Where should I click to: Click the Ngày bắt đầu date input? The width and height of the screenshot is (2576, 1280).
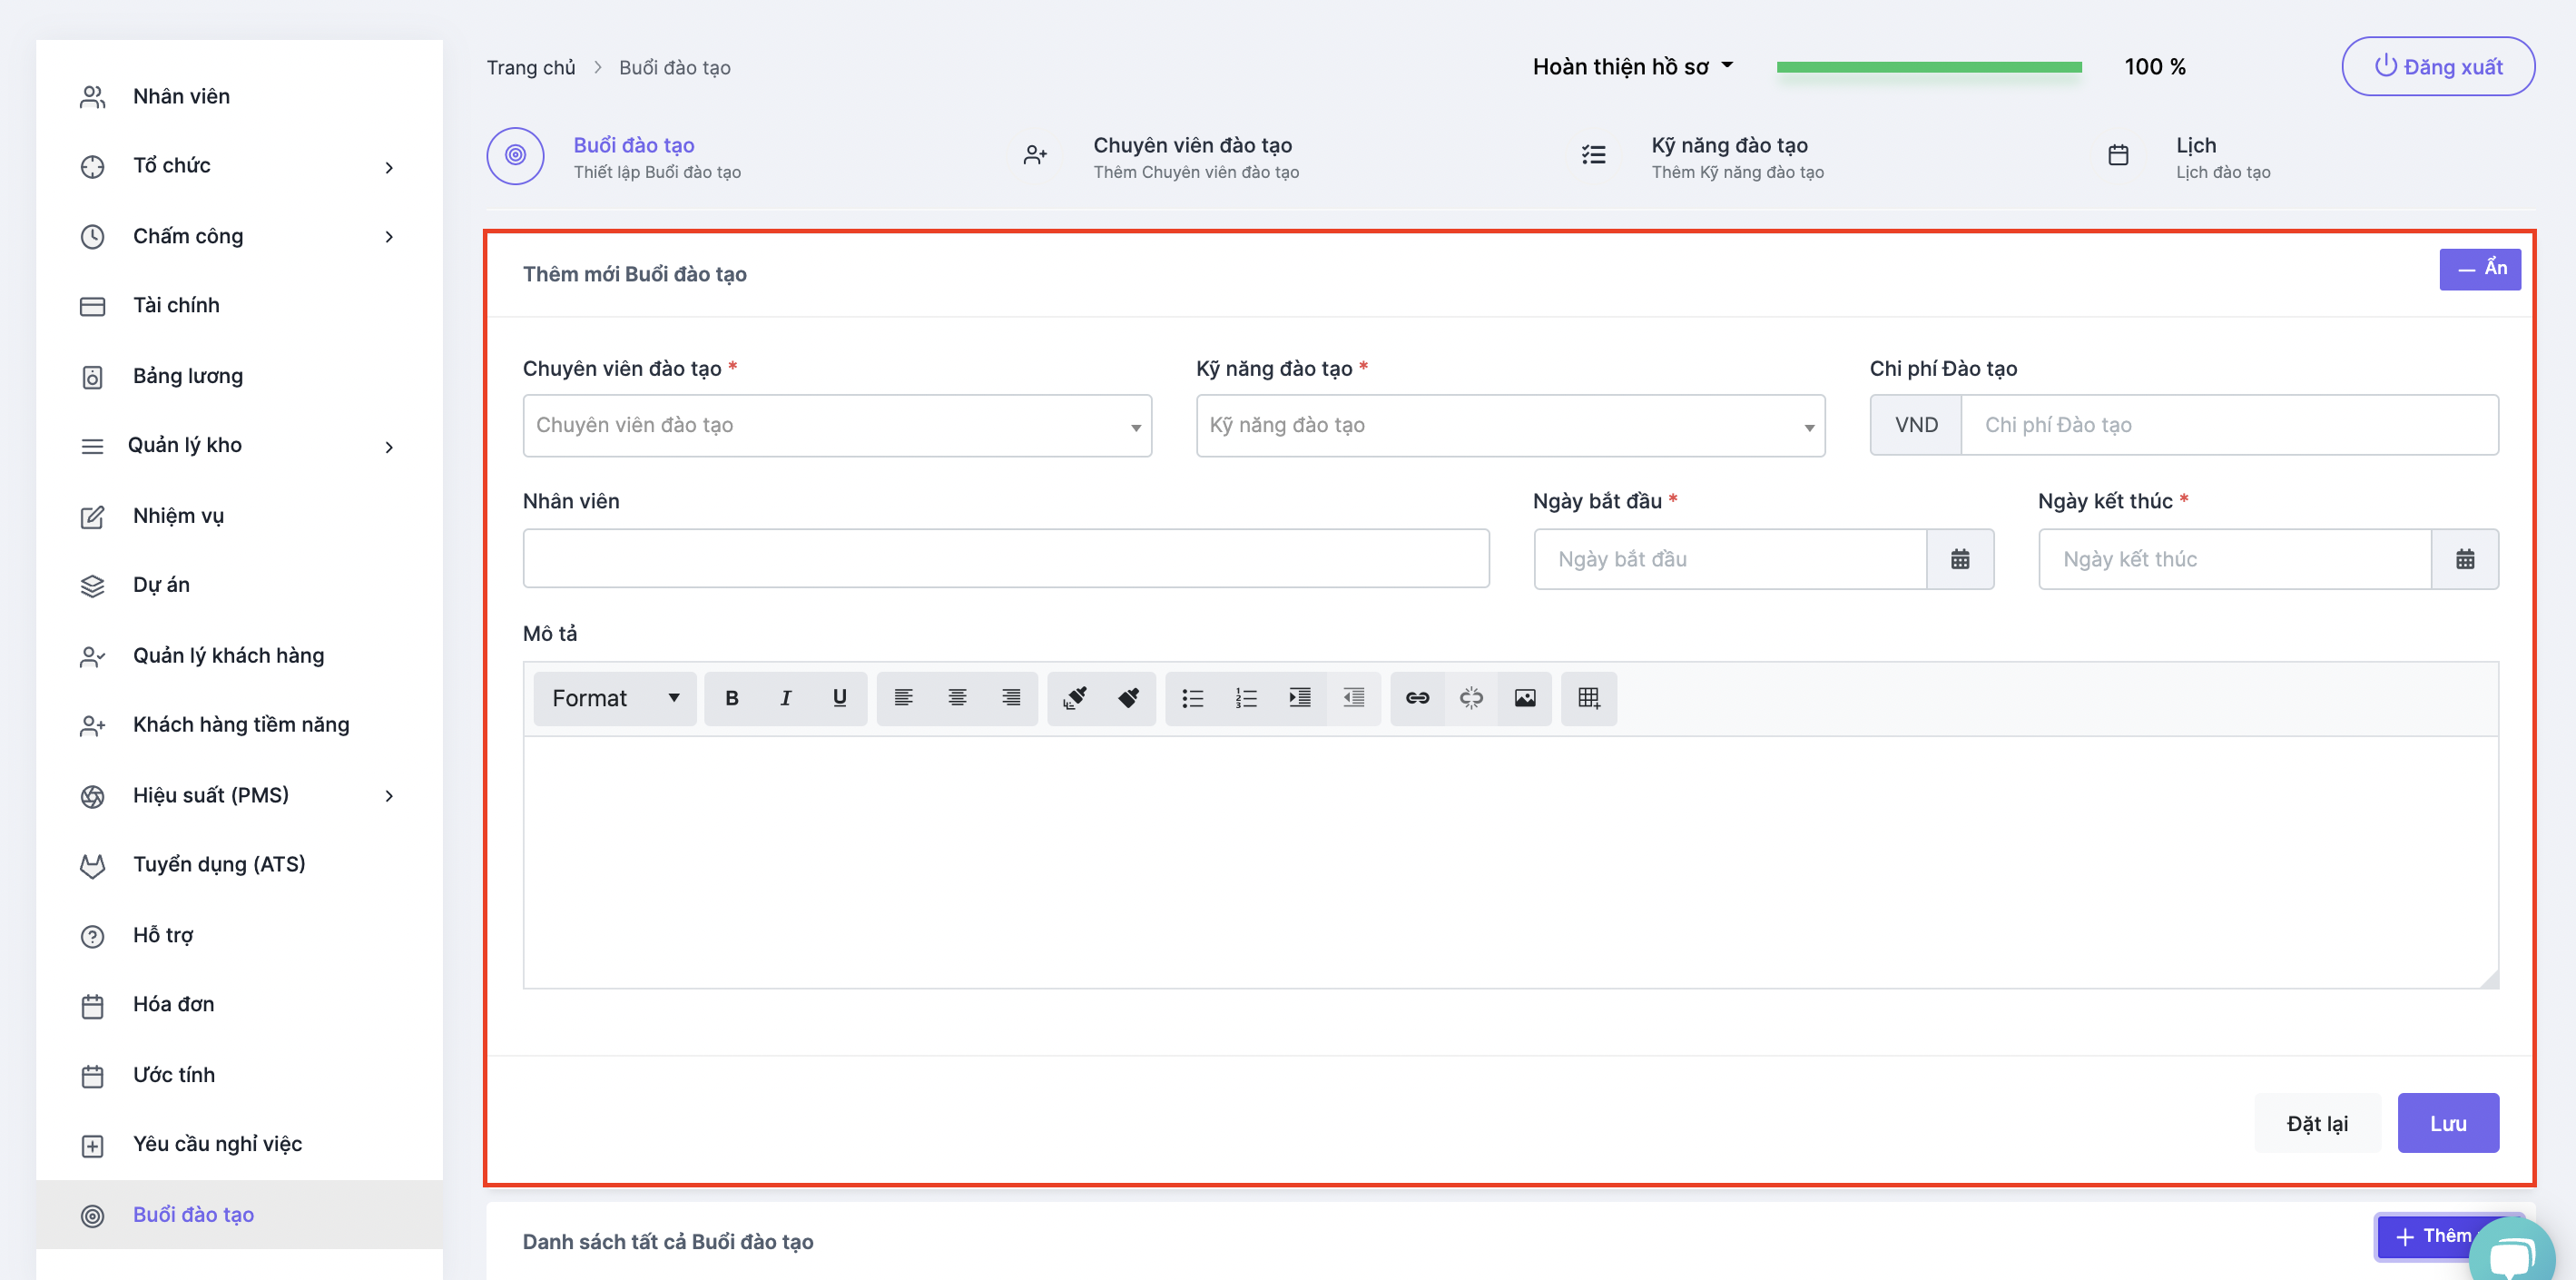(x=1730, y=559)
